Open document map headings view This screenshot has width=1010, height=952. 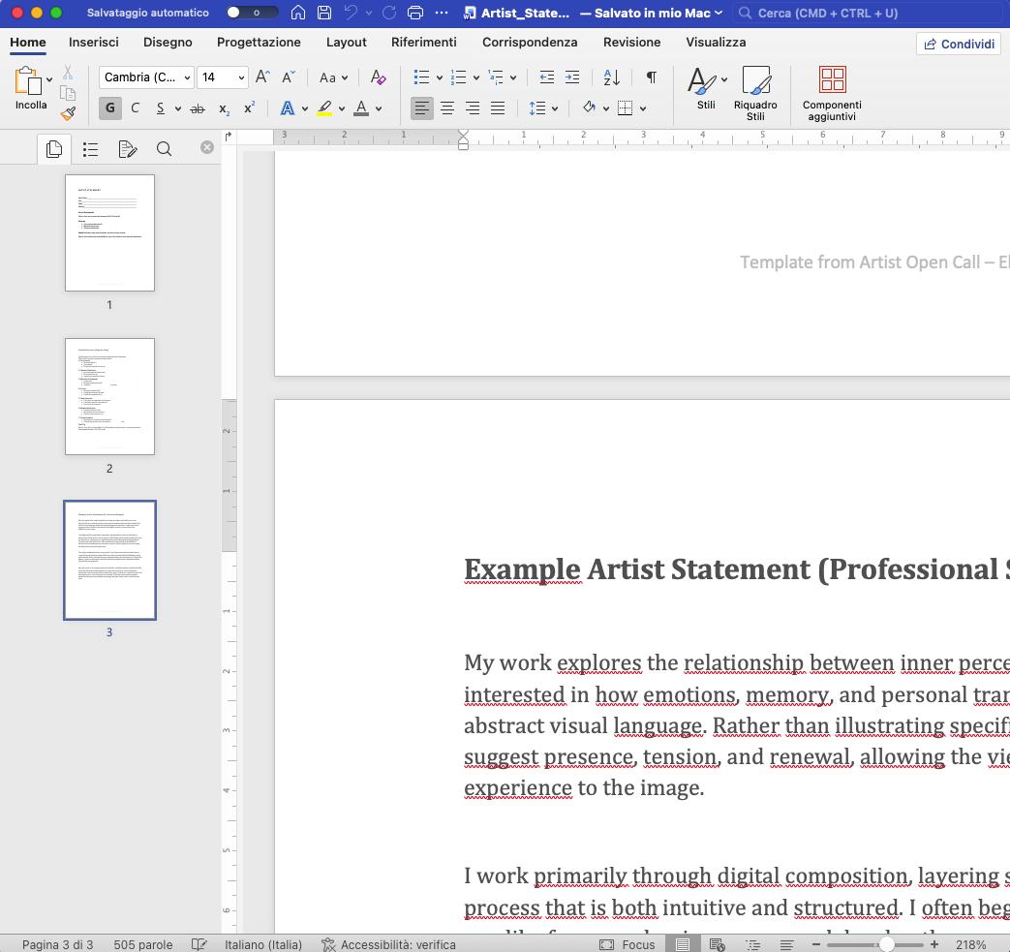[x=91, y=149]
